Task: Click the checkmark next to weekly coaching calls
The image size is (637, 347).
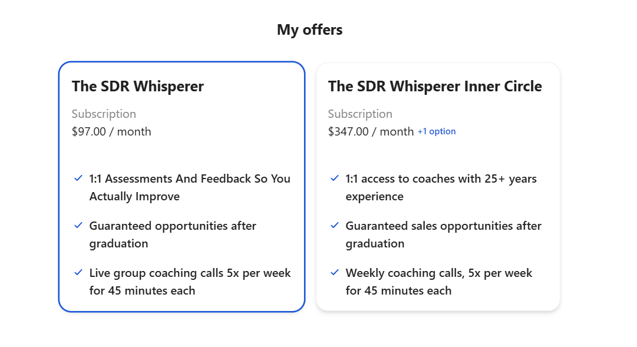Action: (x=335, y=272)
